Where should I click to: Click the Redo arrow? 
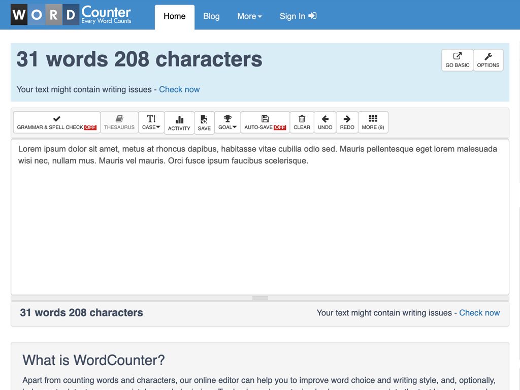coord(347,122)
